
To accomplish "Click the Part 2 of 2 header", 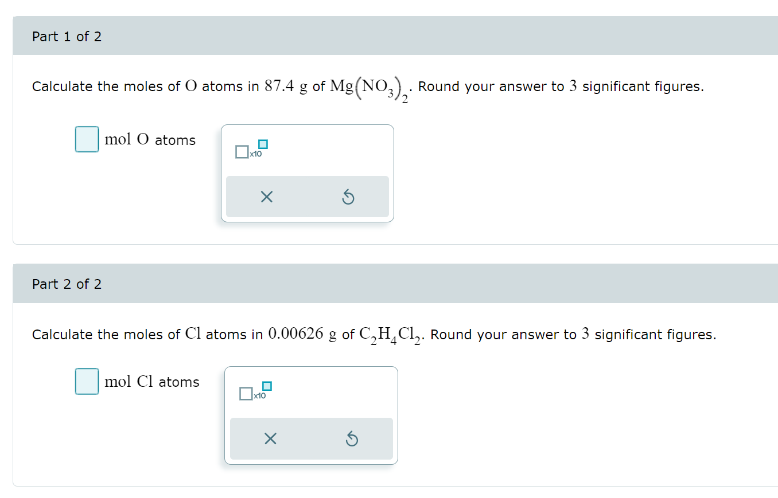I will 67,284.
